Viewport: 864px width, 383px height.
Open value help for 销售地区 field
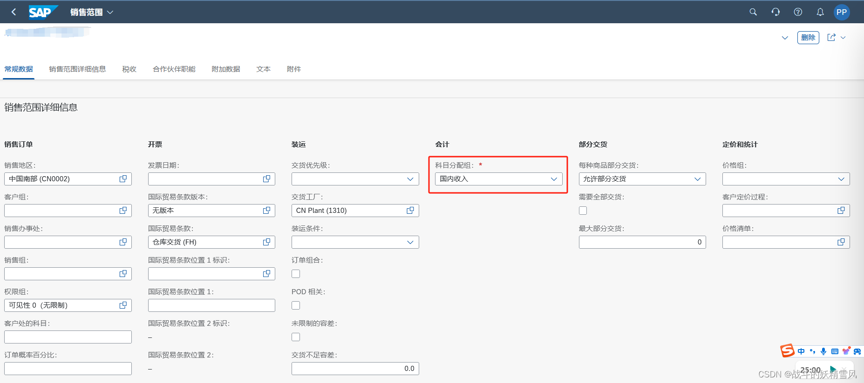(x=123, y=179)
